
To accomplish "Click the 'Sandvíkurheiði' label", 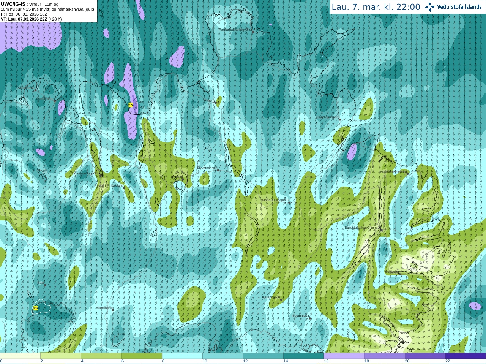I will coord(328,117).
